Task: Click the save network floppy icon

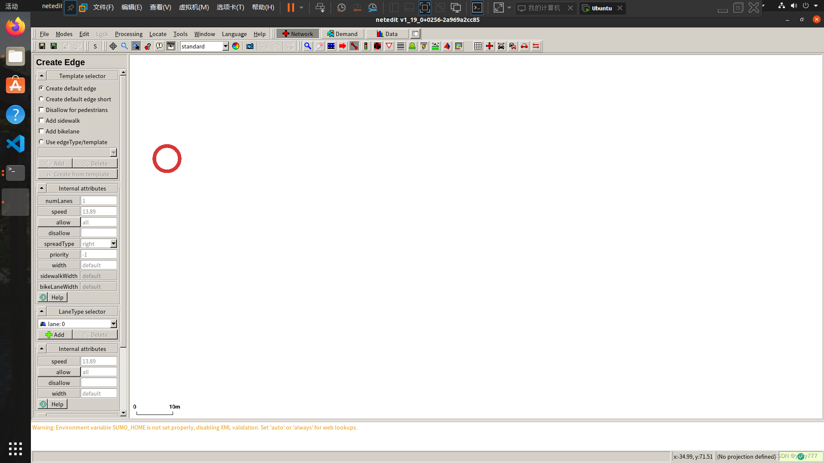Action: tap(42, 46)
